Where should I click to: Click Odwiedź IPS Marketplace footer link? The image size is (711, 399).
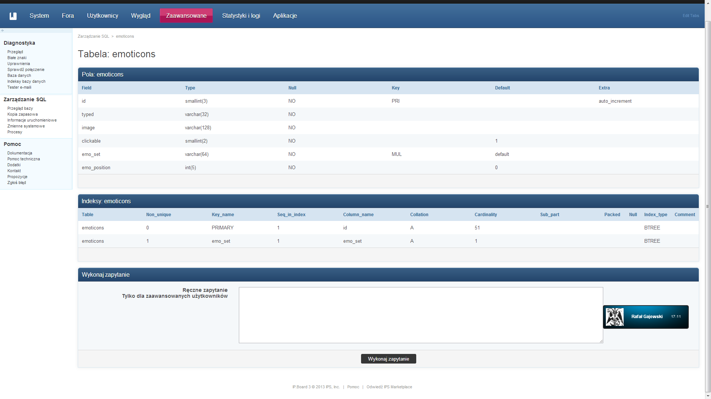tap(389, 387)
